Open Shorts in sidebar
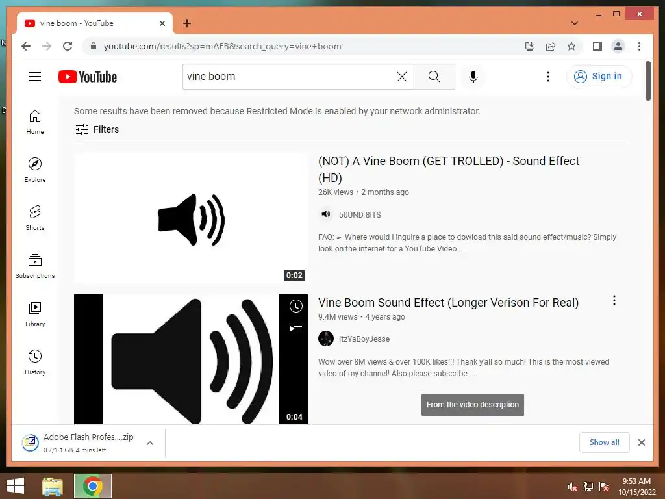The image size is (665, 499). click(x=35, y=218)
